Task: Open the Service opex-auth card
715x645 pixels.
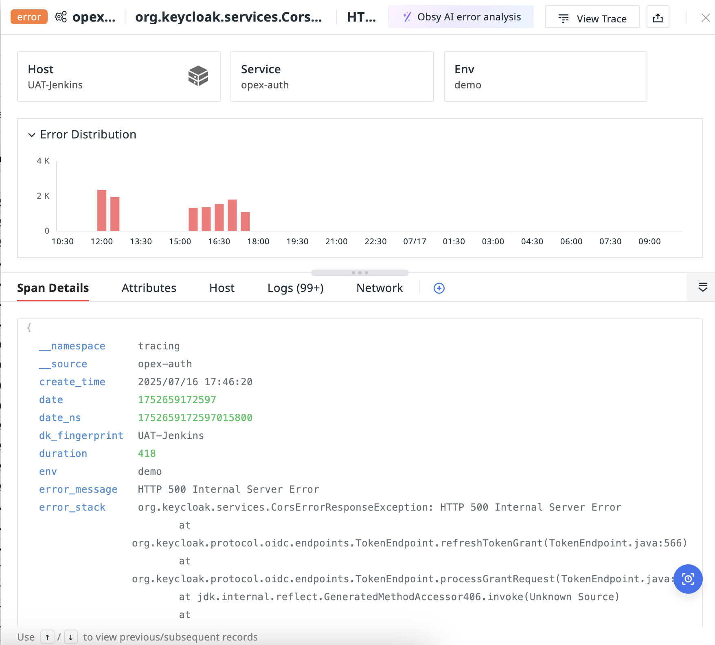Action: coord(332,77)
